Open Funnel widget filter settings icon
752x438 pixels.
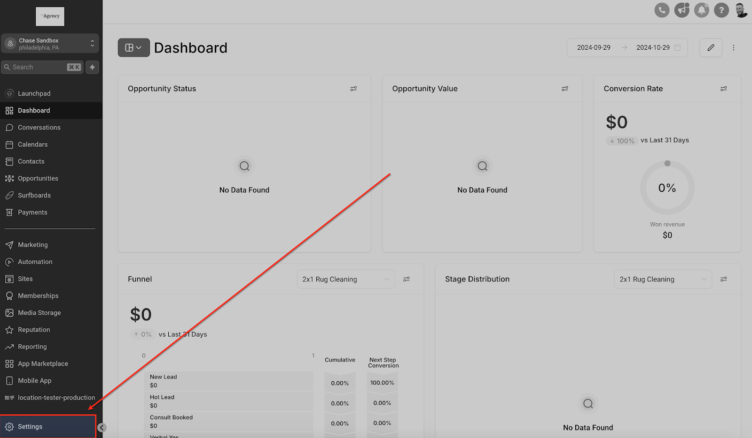pos(407,279)
